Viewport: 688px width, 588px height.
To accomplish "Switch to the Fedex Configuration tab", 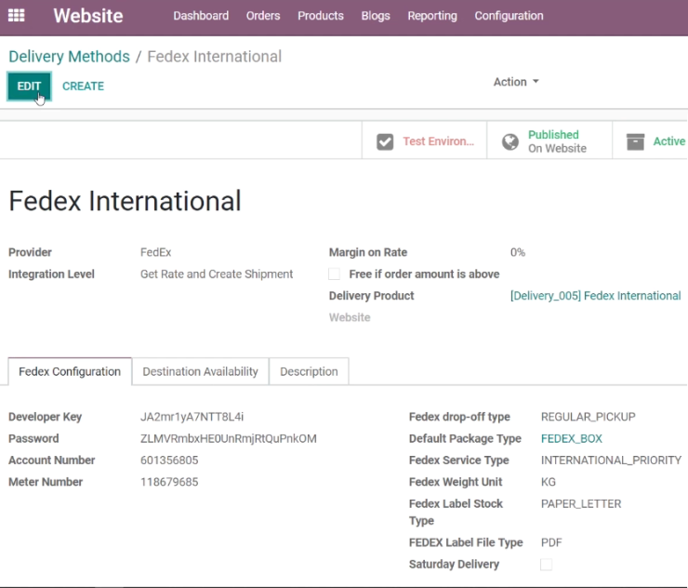I will (70, 371).
